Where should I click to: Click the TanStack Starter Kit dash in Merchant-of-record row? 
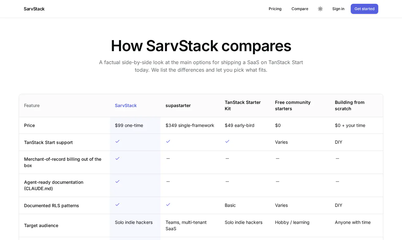click(227, 158)
